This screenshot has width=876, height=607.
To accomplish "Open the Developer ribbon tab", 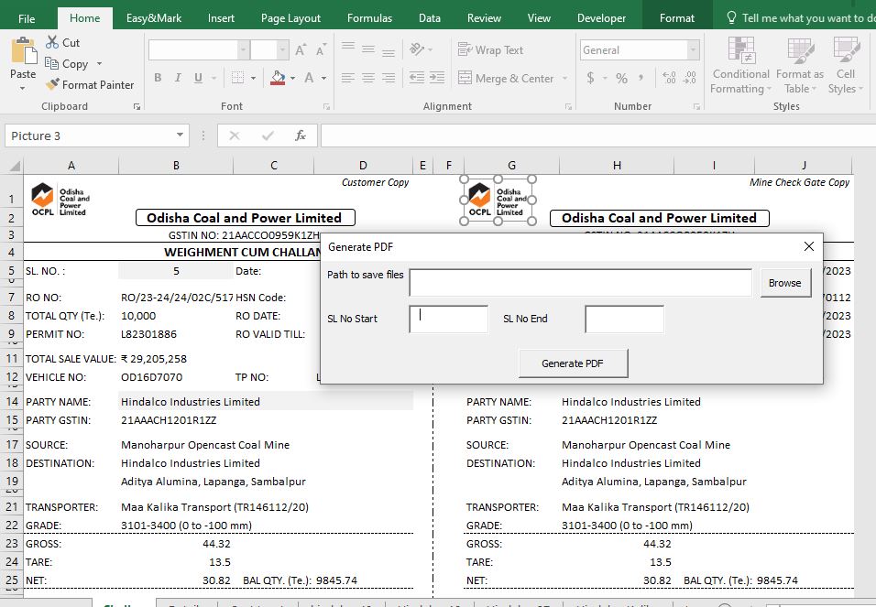I will (601, 18).
